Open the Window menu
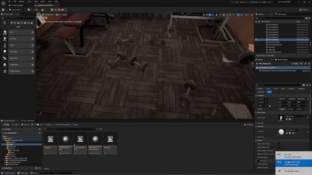The width and height of the screenshot is (312, 175). click(x=21, y=1)
